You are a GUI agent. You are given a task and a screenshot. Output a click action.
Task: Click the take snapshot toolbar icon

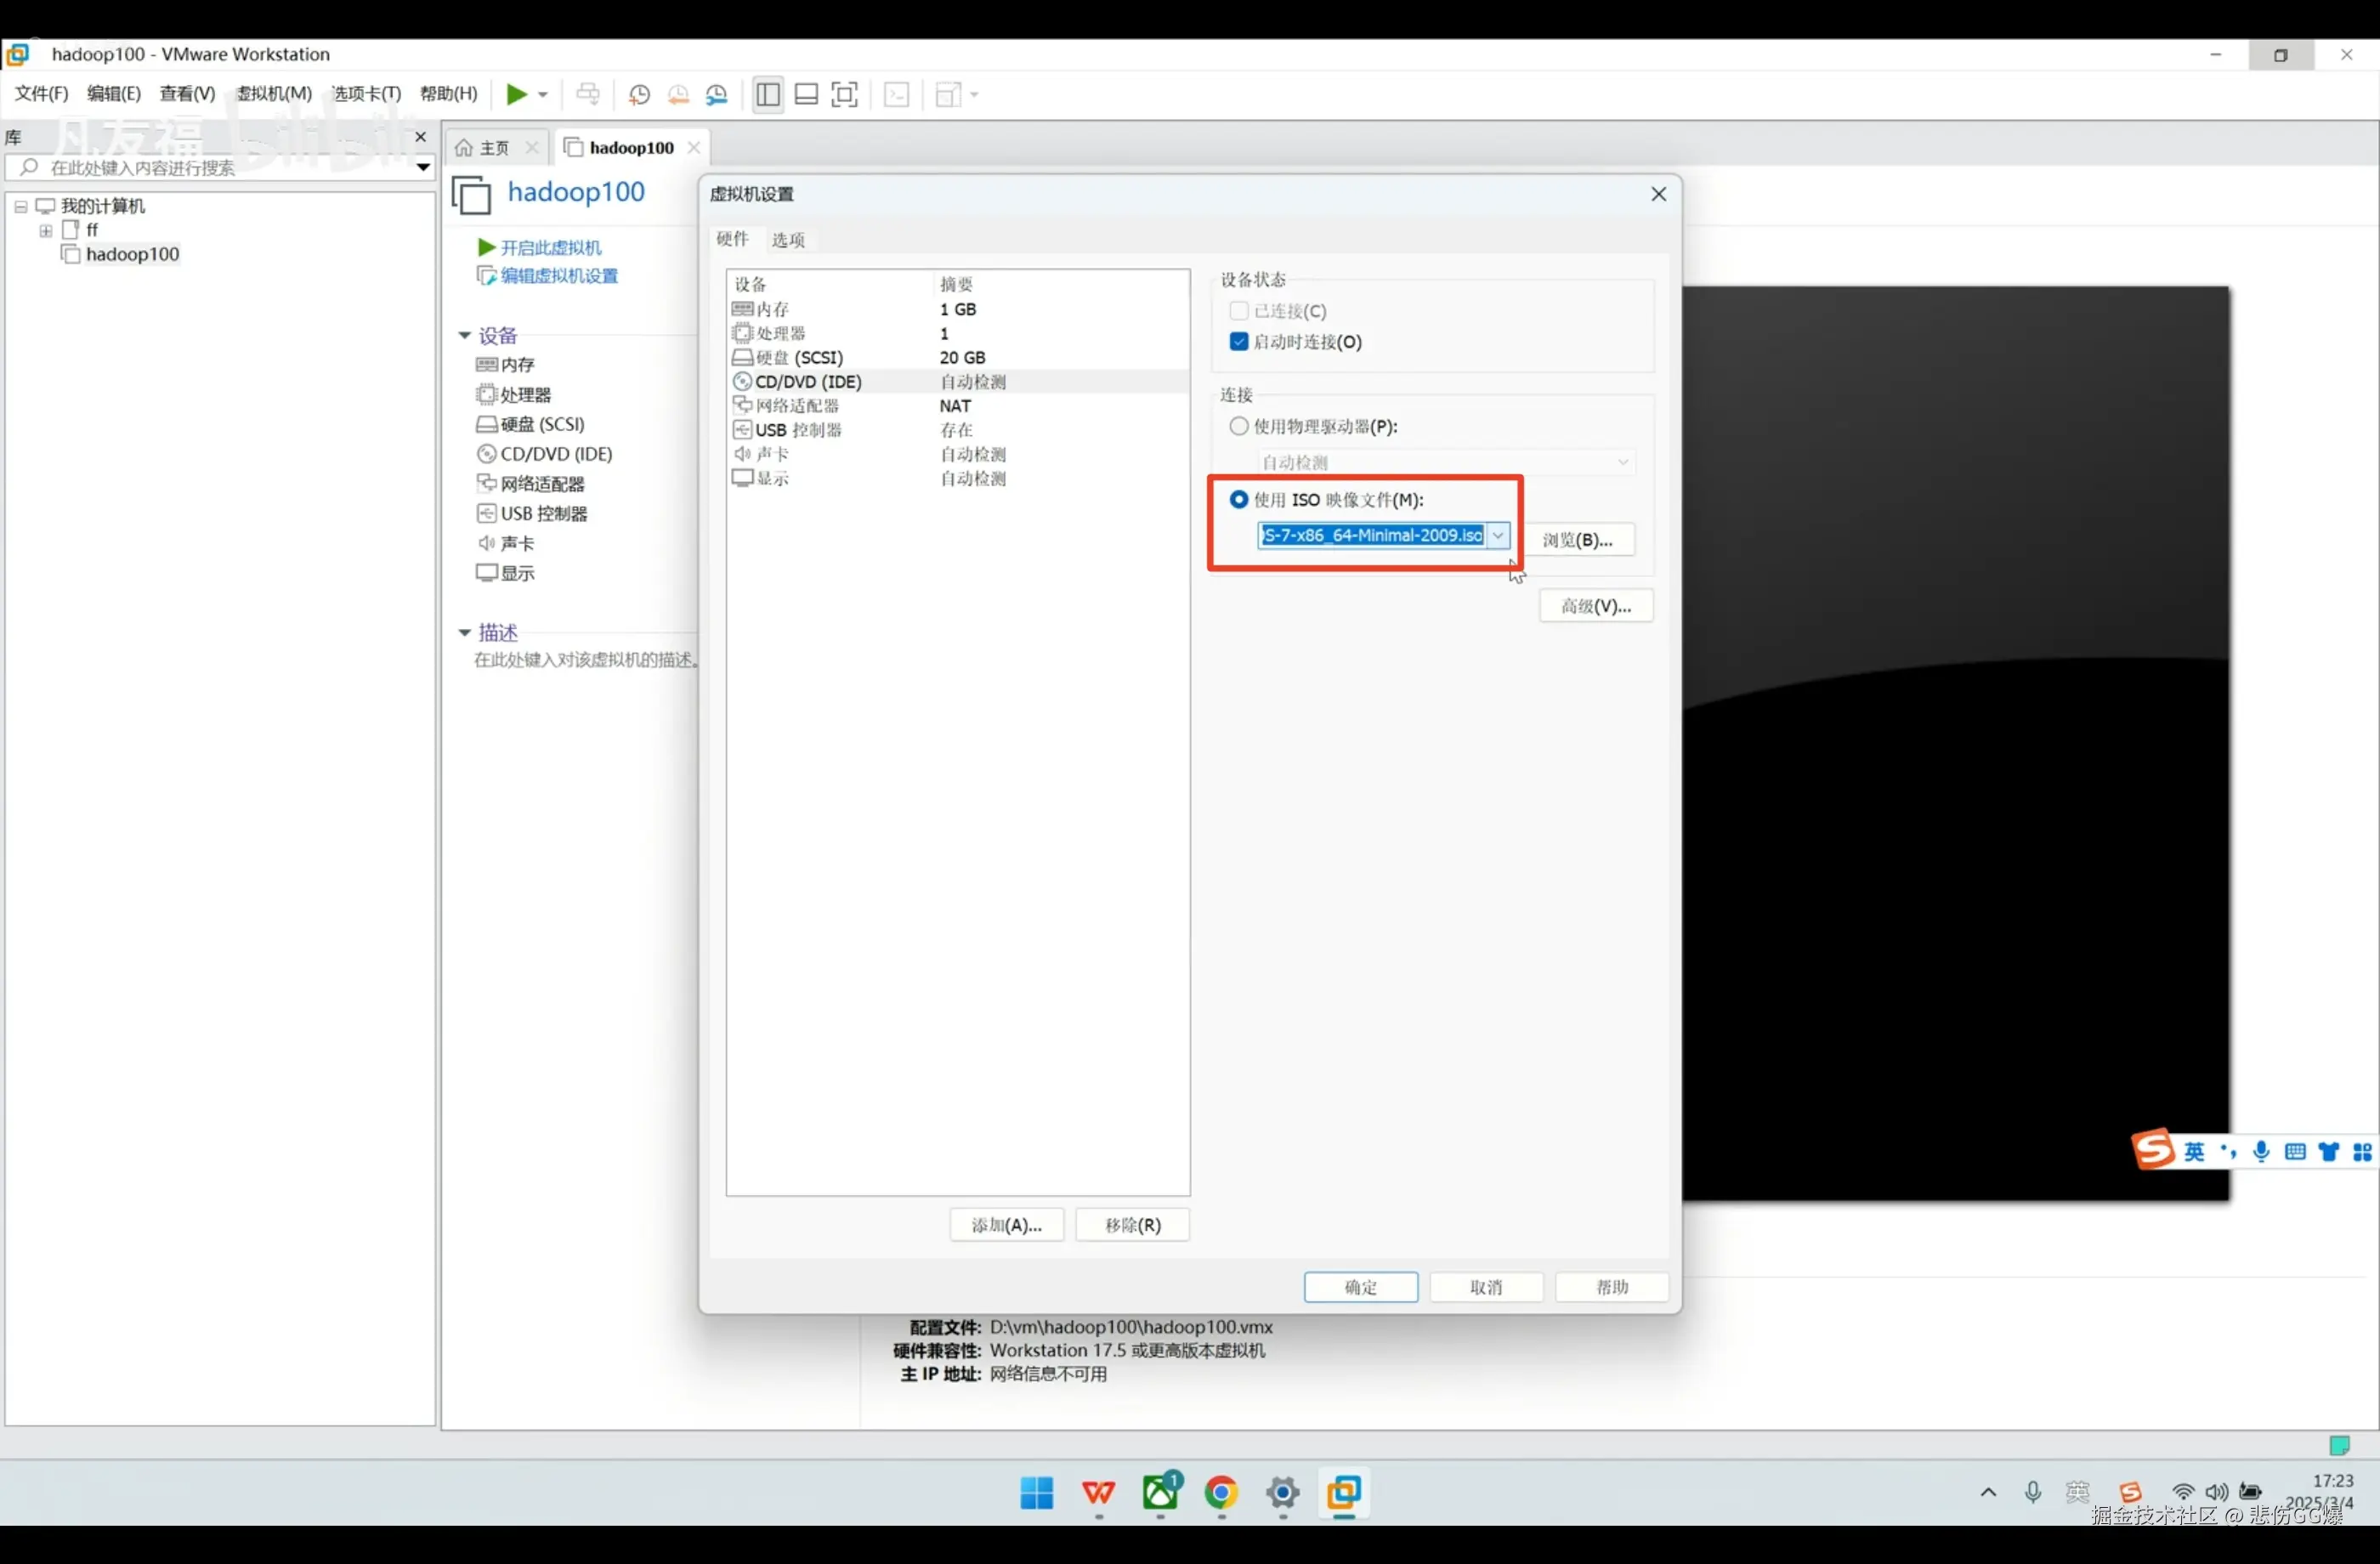click(639, 94)
